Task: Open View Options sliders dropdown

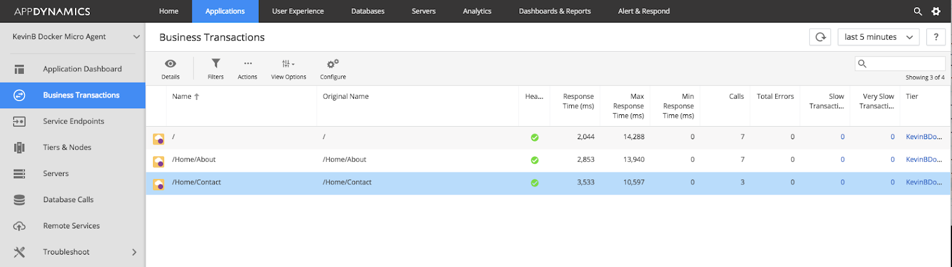Action: (x=288, y=64)
